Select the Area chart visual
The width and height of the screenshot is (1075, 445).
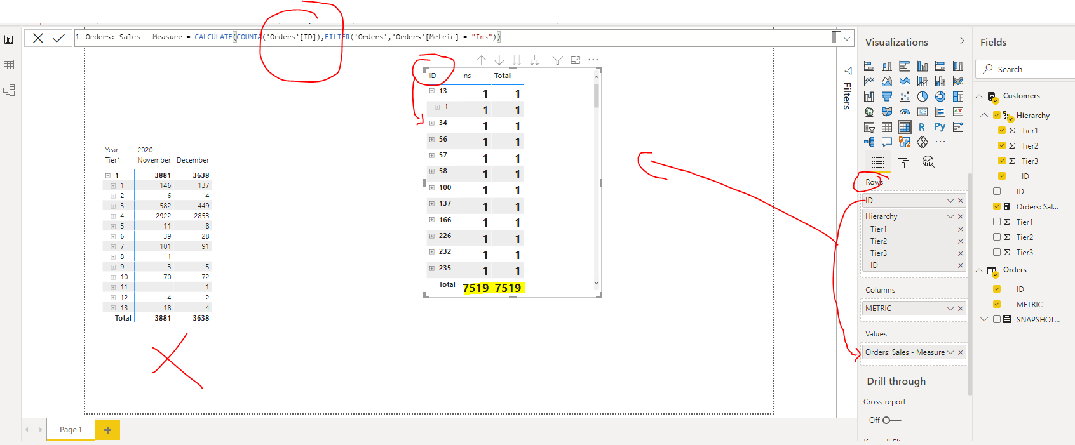887,81
